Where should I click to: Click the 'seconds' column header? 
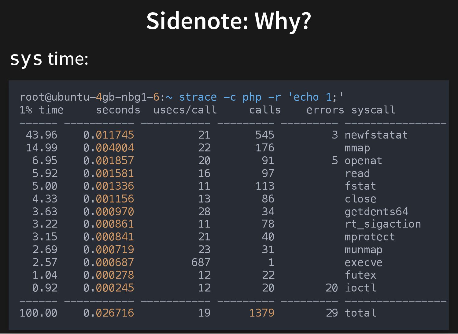(118, 110)
